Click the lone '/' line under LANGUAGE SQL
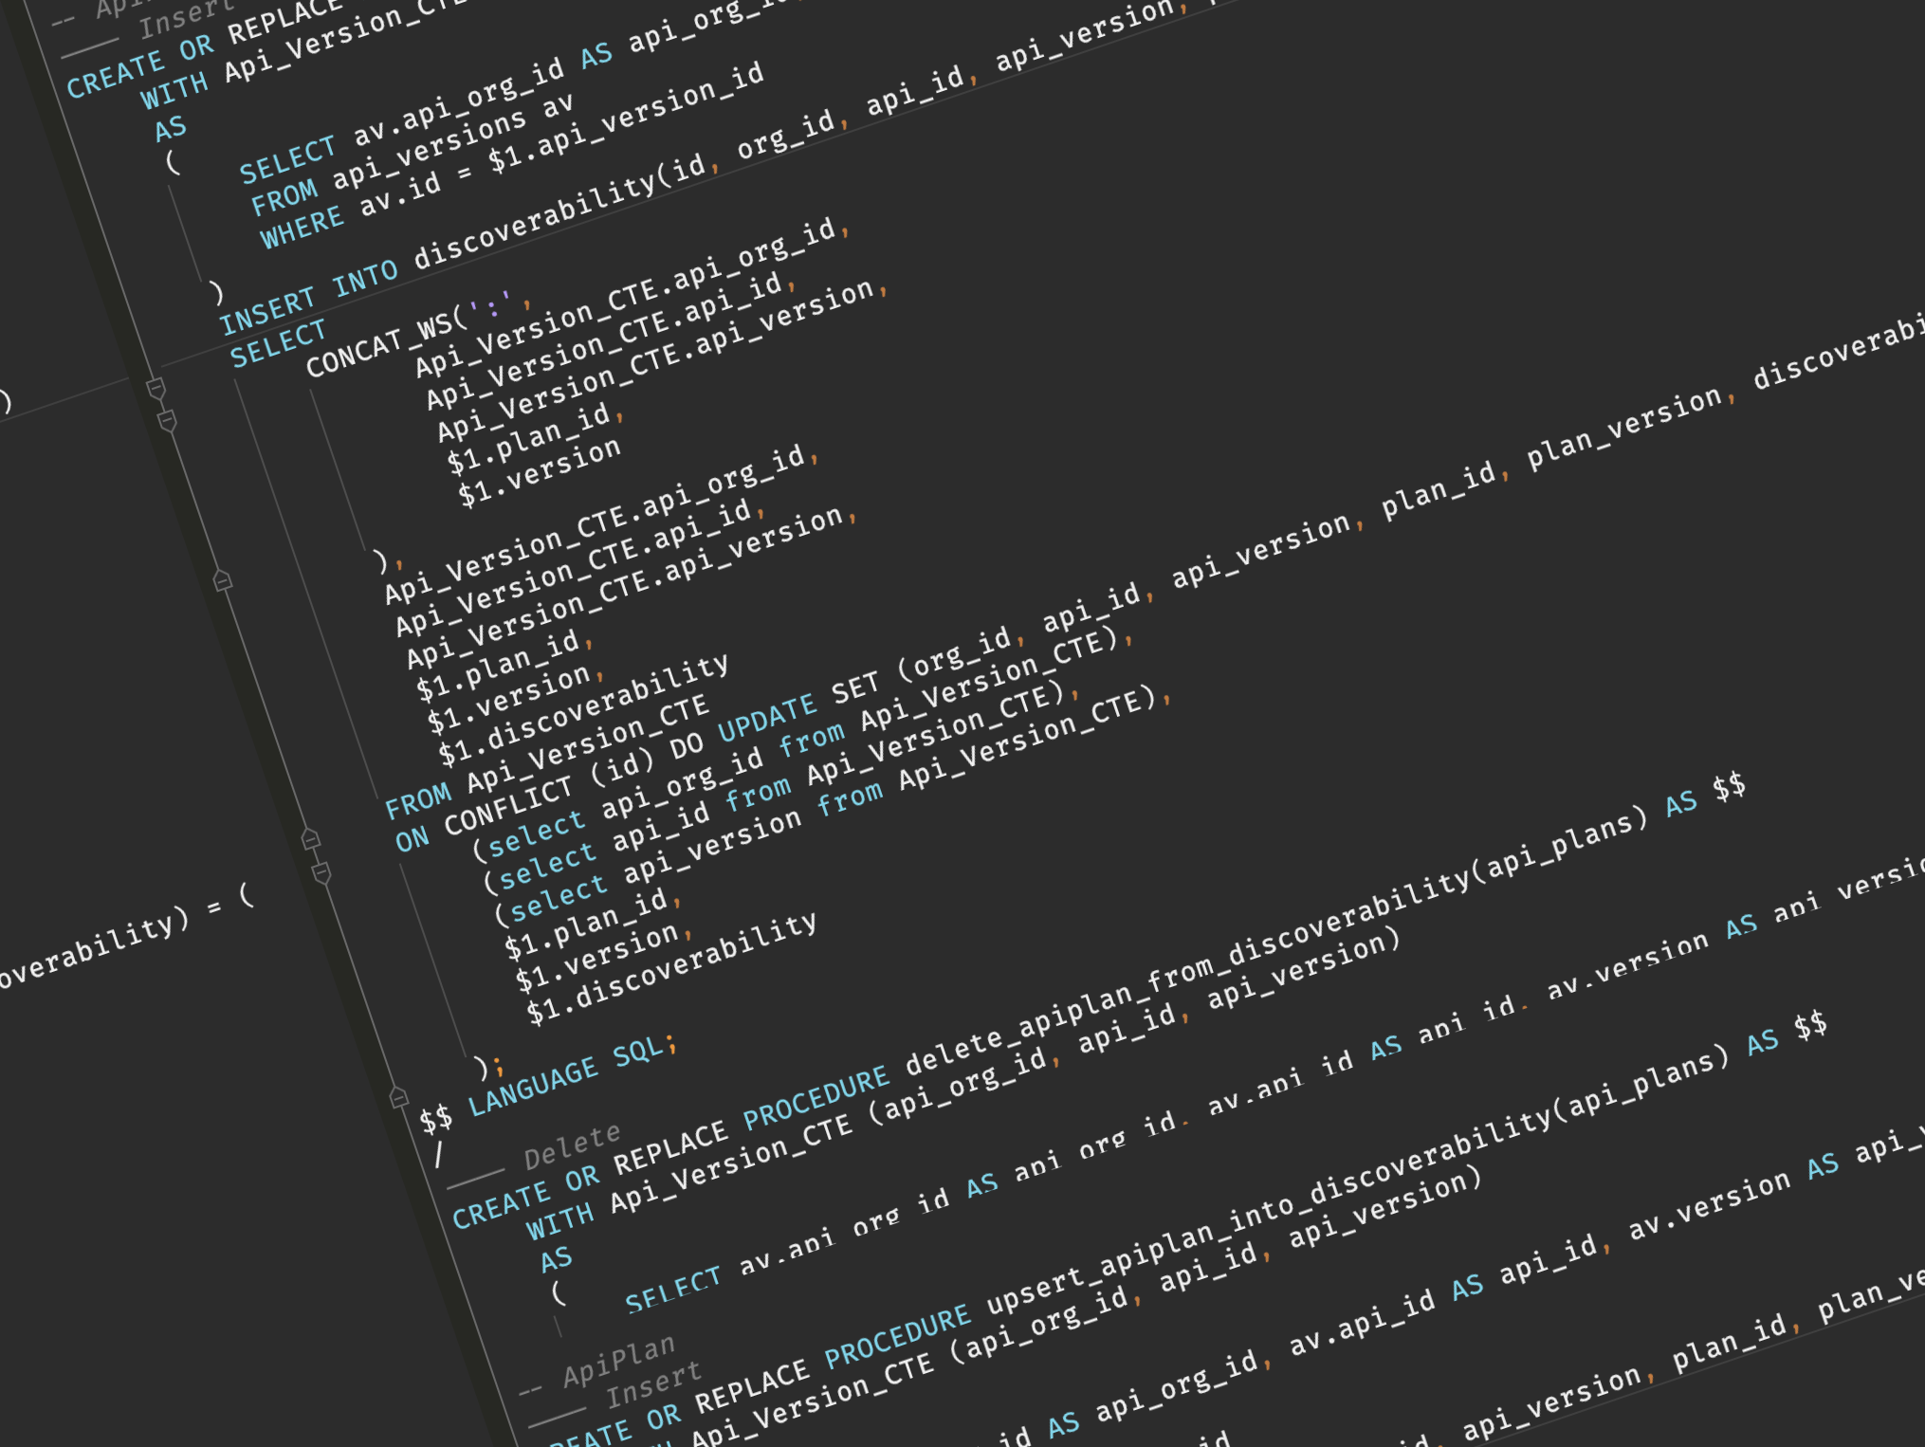Viewport: 1925px width, 1447px height. (439, 1155)
